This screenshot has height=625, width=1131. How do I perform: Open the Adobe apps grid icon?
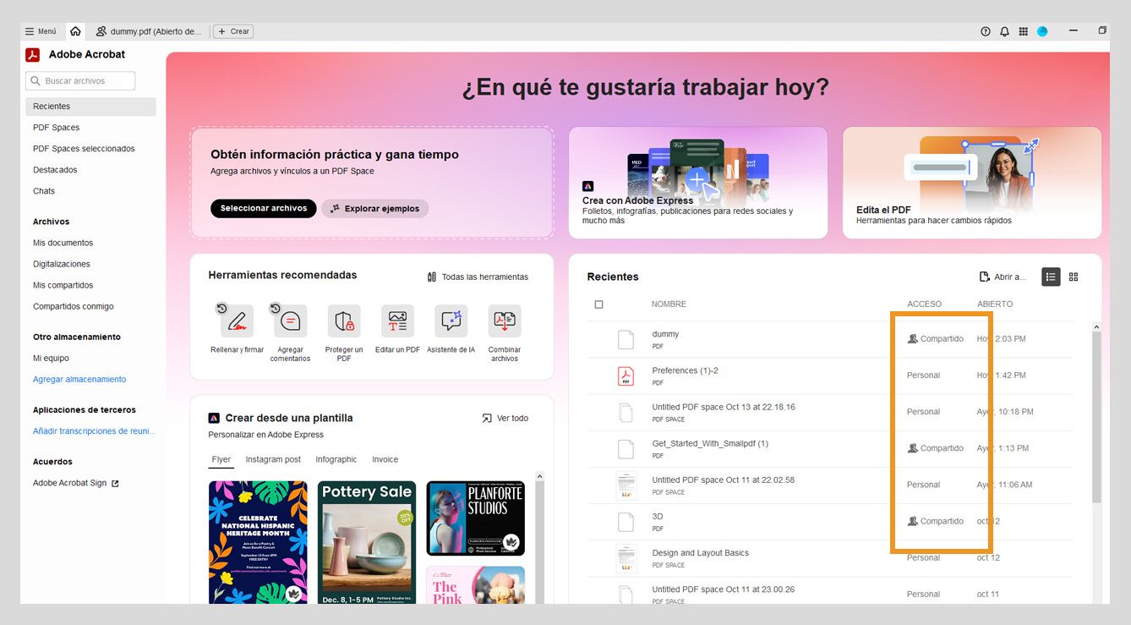1023,30
